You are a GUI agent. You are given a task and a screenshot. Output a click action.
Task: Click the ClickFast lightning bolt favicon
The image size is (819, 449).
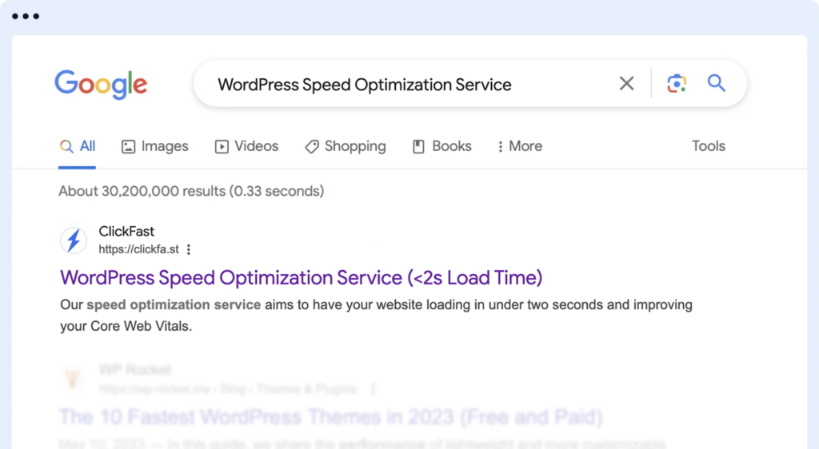[x=74, y=240]
